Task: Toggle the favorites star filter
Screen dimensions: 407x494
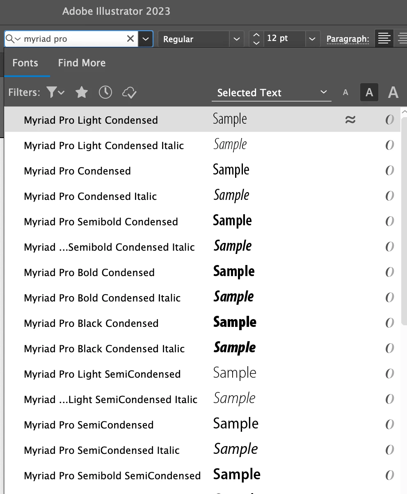Action: (82, 92)
